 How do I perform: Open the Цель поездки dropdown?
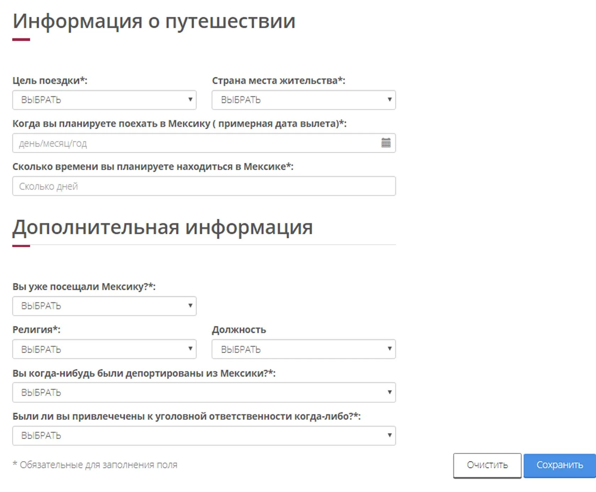(x=104, y=100)
